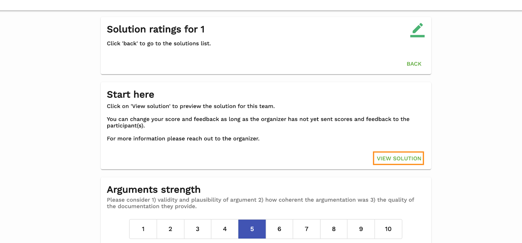Click the highlighted score 5 button
522x243 pixels.
[x=252, y=229]
